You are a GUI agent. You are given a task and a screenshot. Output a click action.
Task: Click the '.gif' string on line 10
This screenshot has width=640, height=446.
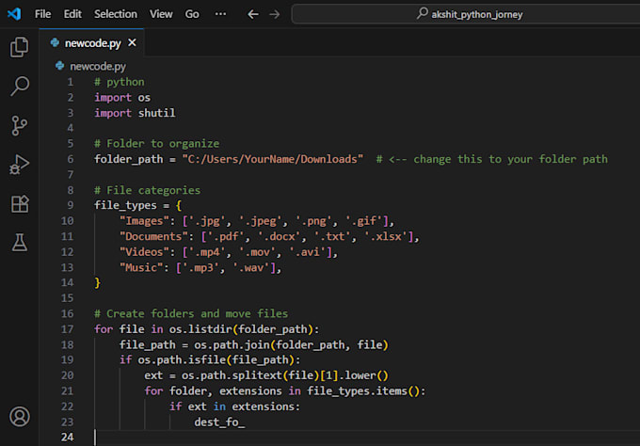(363, 221)
